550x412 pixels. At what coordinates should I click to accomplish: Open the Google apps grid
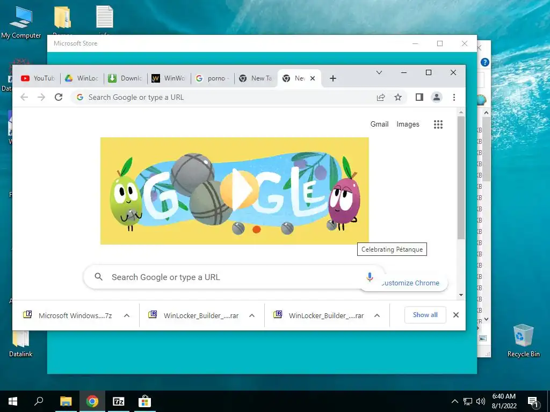[438, 124]
